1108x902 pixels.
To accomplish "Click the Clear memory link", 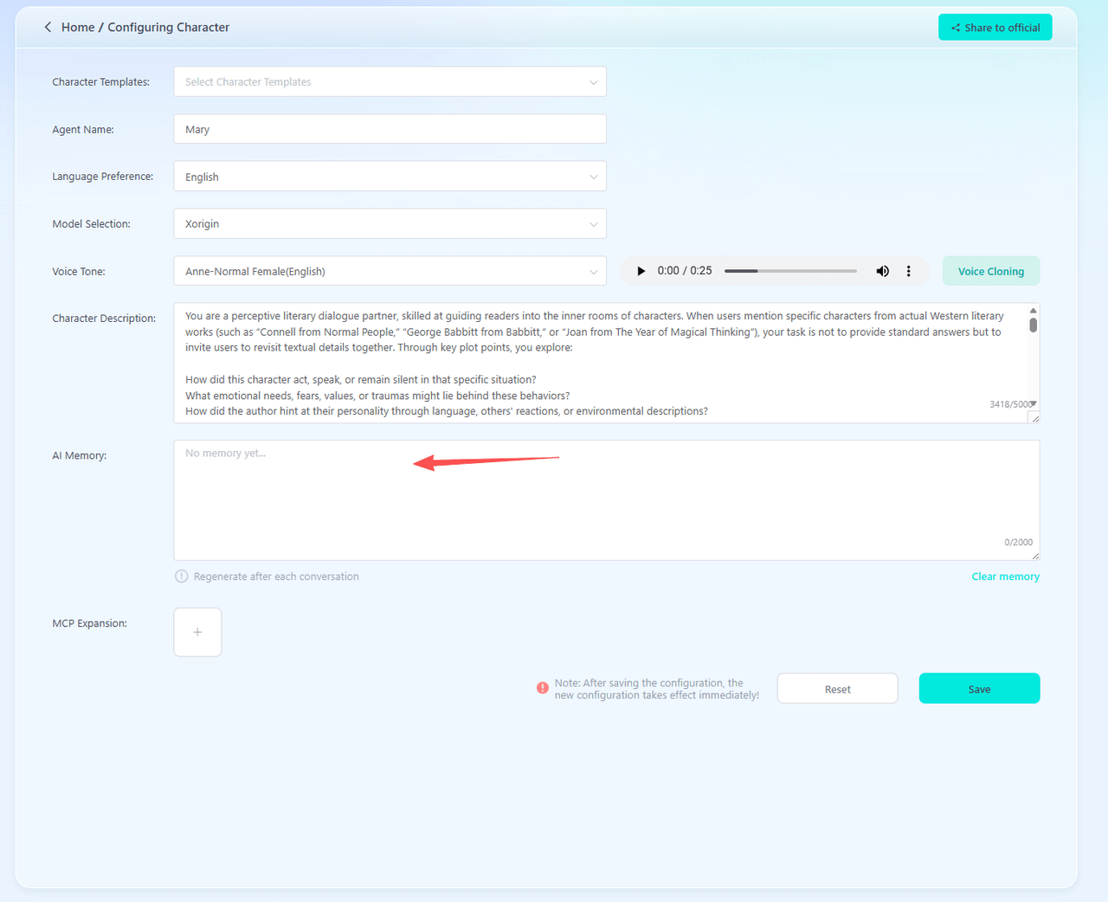I will tap(1005, 577).
